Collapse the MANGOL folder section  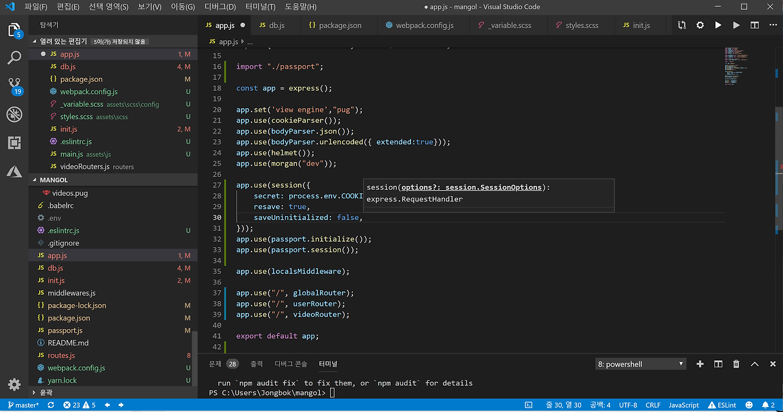(54, 180)
